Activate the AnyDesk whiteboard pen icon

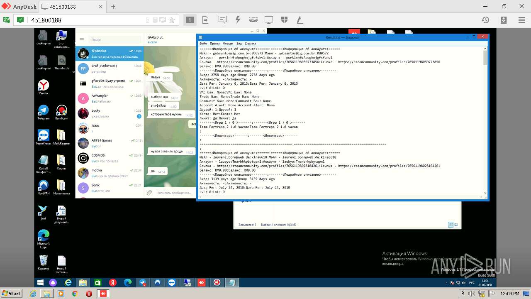tap(300, 20)
